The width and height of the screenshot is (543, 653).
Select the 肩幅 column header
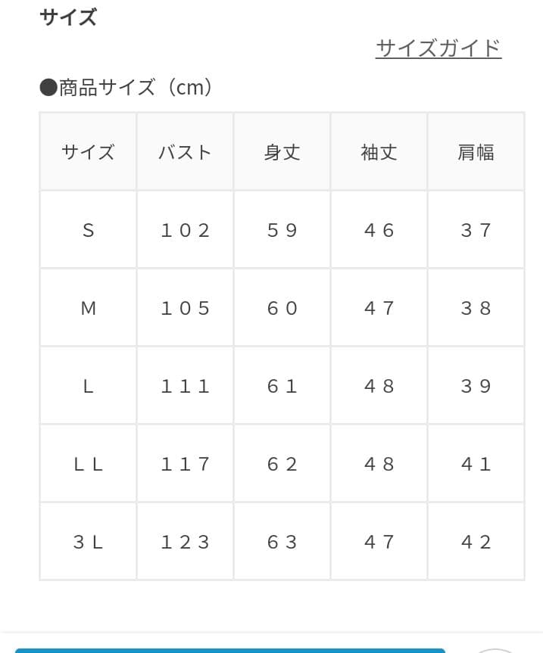pos(476,152)
